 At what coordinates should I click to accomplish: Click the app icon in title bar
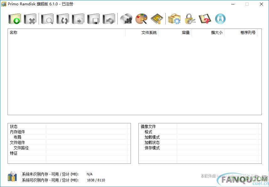tap(3, 4)
